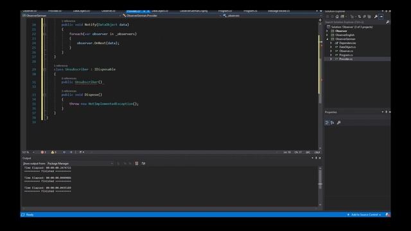The height and width of the screenshot is (231, 411).
Task: Click the red error count indicator
Action: pyautogui.click(x=43, y=152)
